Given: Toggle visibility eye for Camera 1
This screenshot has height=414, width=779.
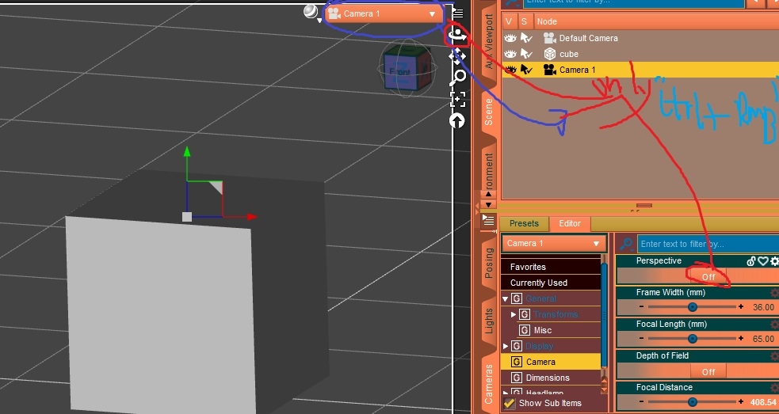Looking at the screenshot, I should coord(510,70).
